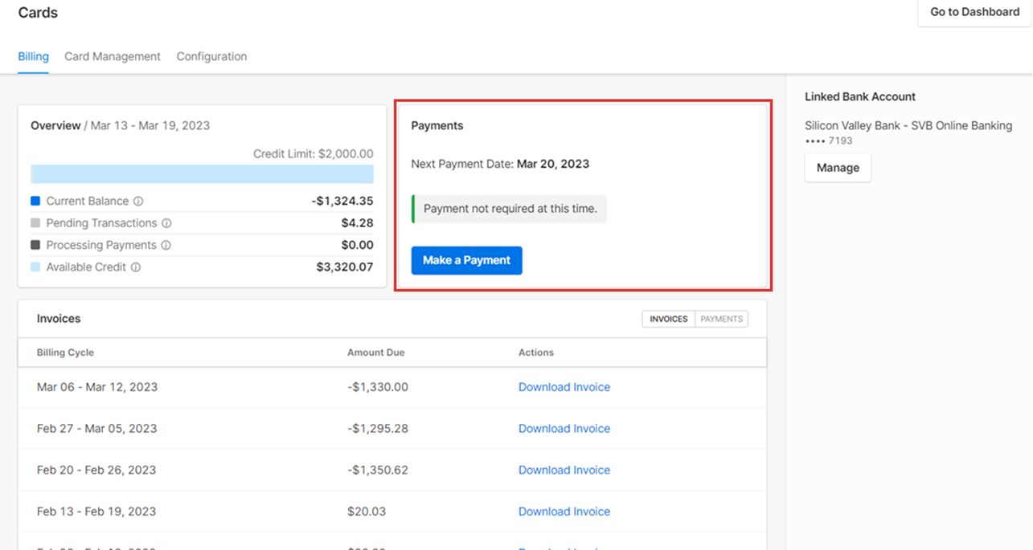
Task: Download invoice for Feb 13 - Feb 19, 2023
Action: tap(564, 511)
